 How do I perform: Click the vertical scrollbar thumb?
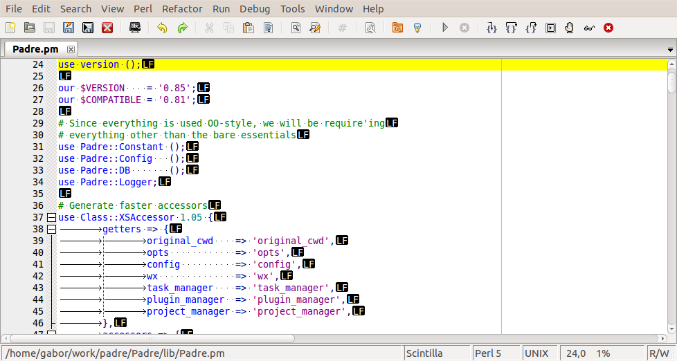pos(671,81)
